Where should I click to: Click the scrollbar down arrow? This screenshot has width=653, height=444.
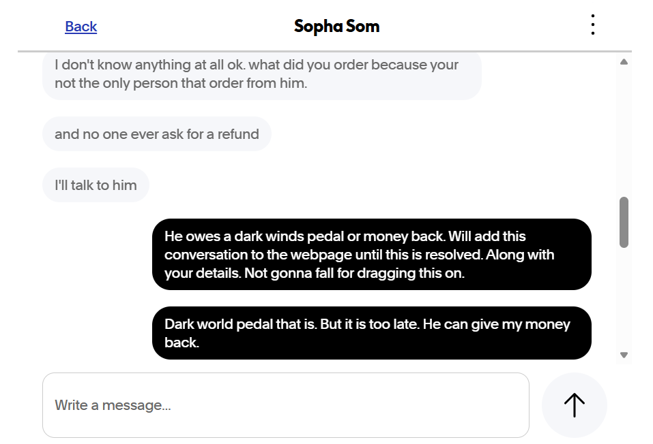point(623,354)
